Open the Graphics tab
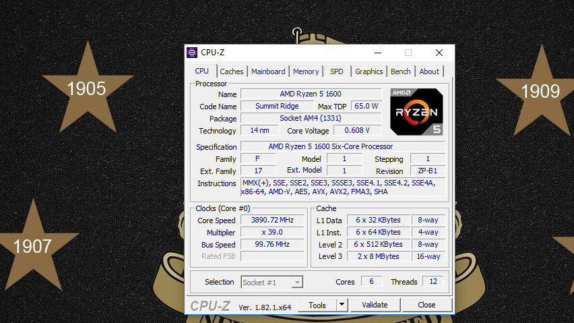Viewport: 574px width, 323px height. 369,71
